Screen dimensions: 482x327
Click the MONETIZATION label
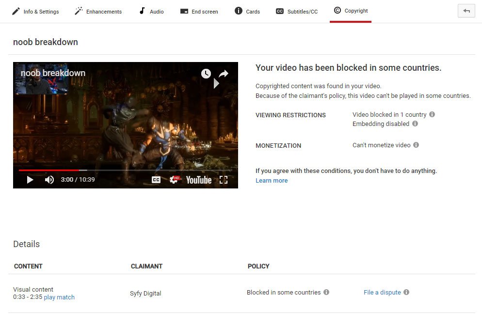click(278, 145)
